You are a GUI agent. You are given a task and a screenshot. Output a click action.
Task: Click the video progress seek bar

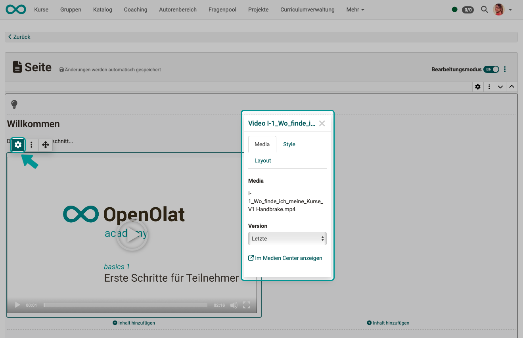pyautogui.click(x=125, y=305)
